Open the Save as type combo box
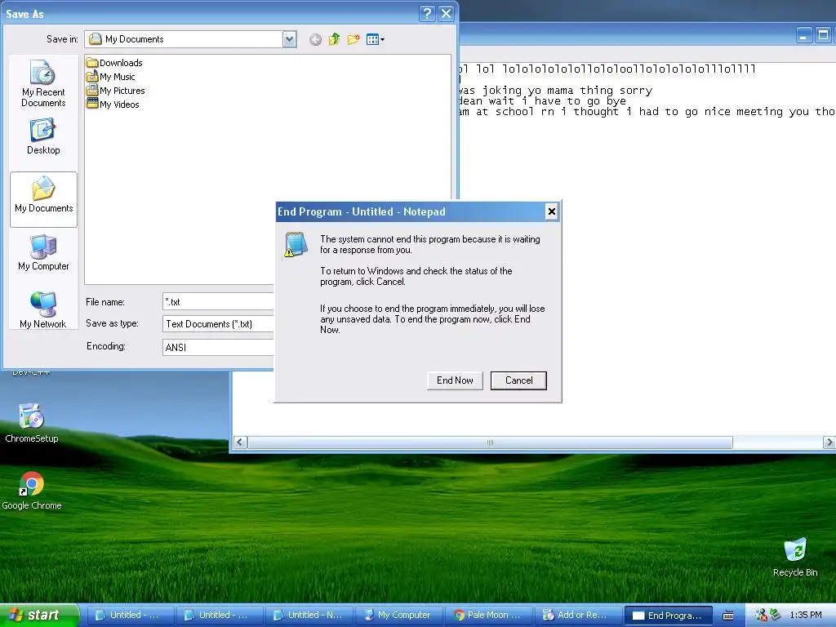This screenshot has width=836, height=627. (x=217, y=324)
